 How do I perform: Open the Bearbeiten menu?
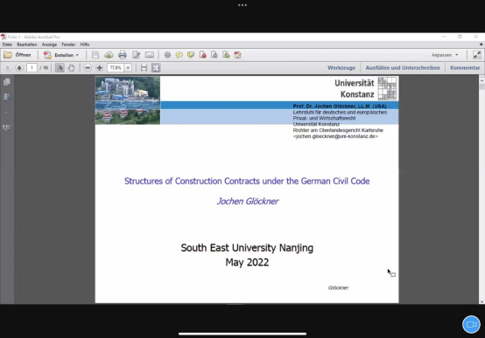coord(27,45)
